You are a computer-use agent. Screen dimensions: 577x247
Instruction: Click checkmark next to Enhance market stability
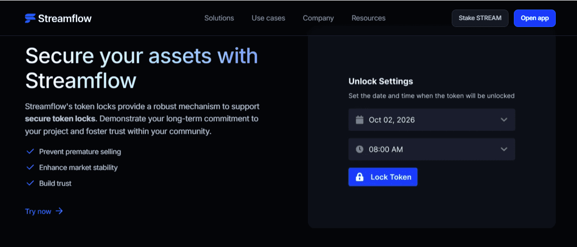click(30, 168)
